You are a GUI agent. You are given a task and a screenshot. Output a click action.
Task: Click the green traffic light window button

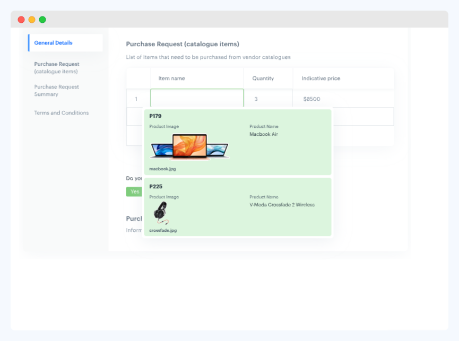click(x=41, y=19)
